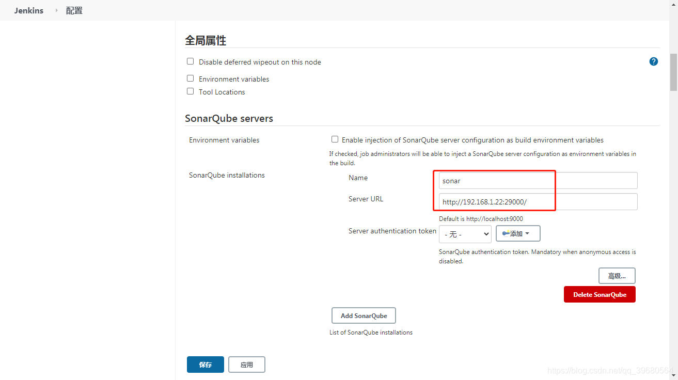Image resolution: width=678 pixels, height=380 pixels.
Task: Enable injection of SonarQube server configuration
Action: (335, 139)
